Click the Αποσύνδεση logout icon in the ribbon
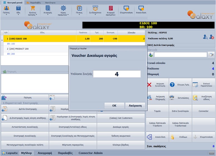This screenshot has width=216, height=156. pyautogui.click(x=141, y=9)
